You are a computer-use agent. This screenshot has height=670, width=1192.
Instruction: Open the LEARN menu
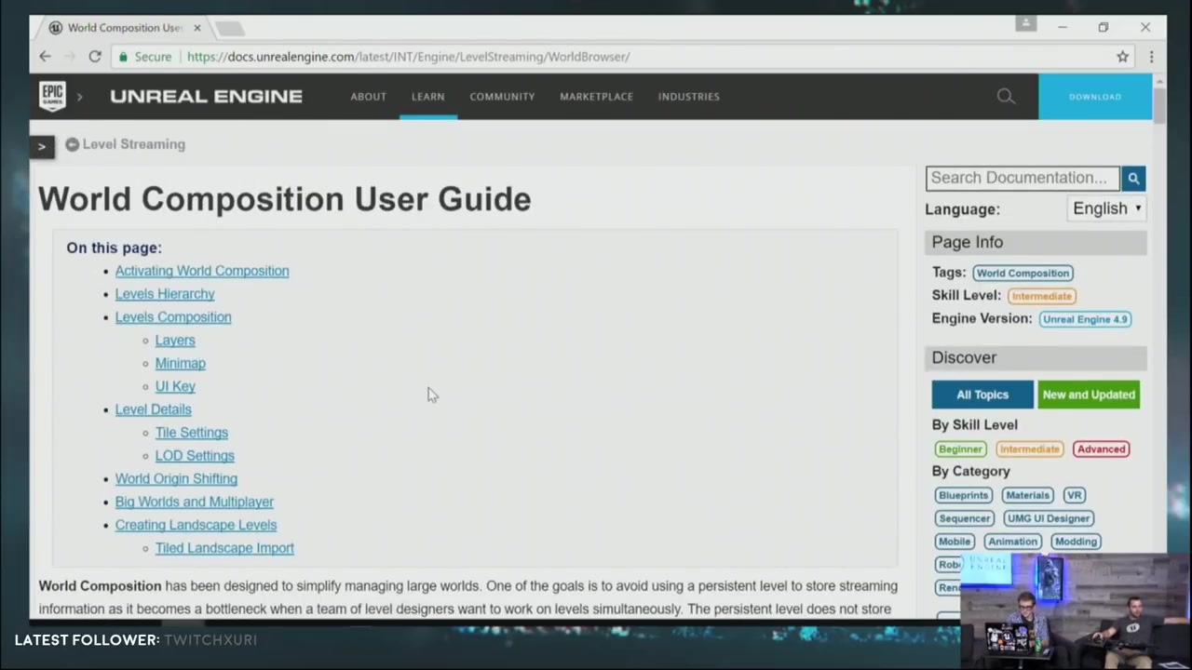click(x=428, y=97)
